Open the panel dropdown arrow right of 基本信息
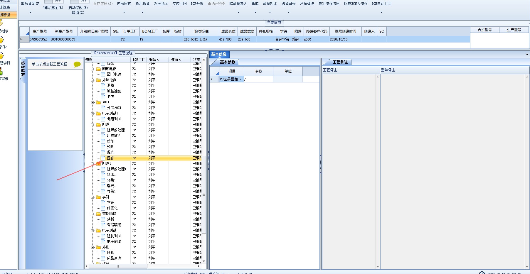The height and width of the screenshot is (274, 530). 527,54
